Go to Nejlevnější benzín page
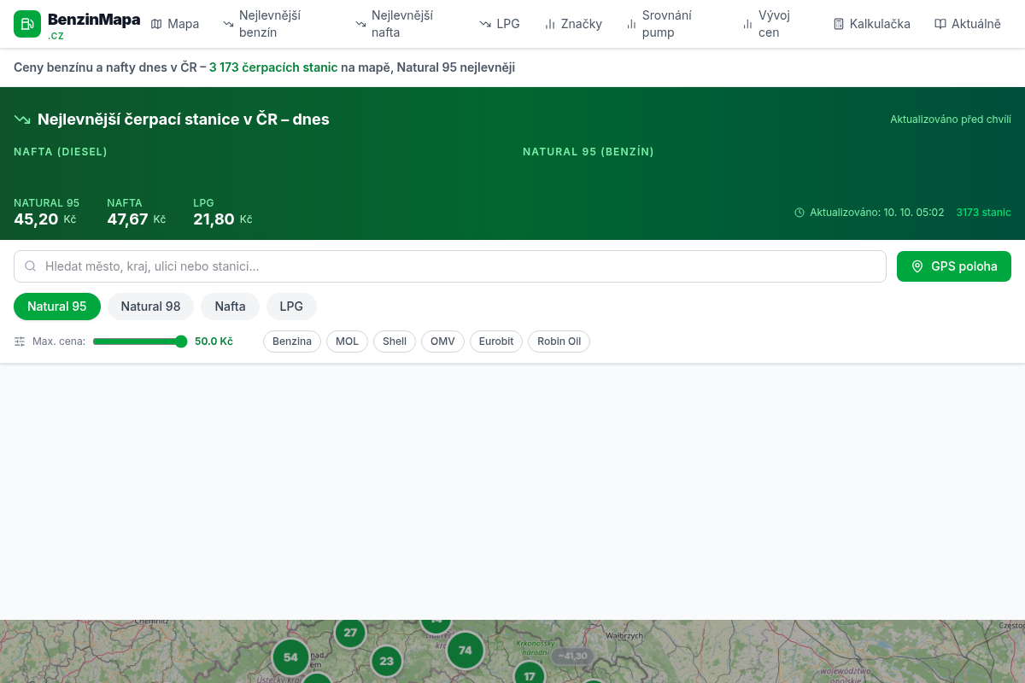This screenshot has width=1025, height=683. pyautogui.click(x=279, y=24)
